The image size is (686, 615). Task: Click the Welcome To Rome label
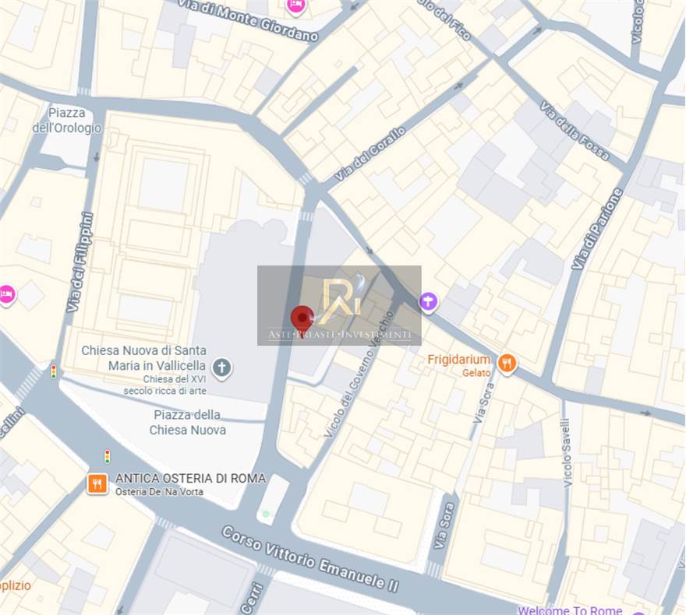(570, 610)
